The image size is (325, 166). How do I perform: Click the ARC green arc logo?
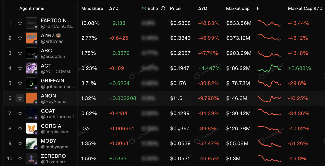pyautogui.click(x=31, y=53)
